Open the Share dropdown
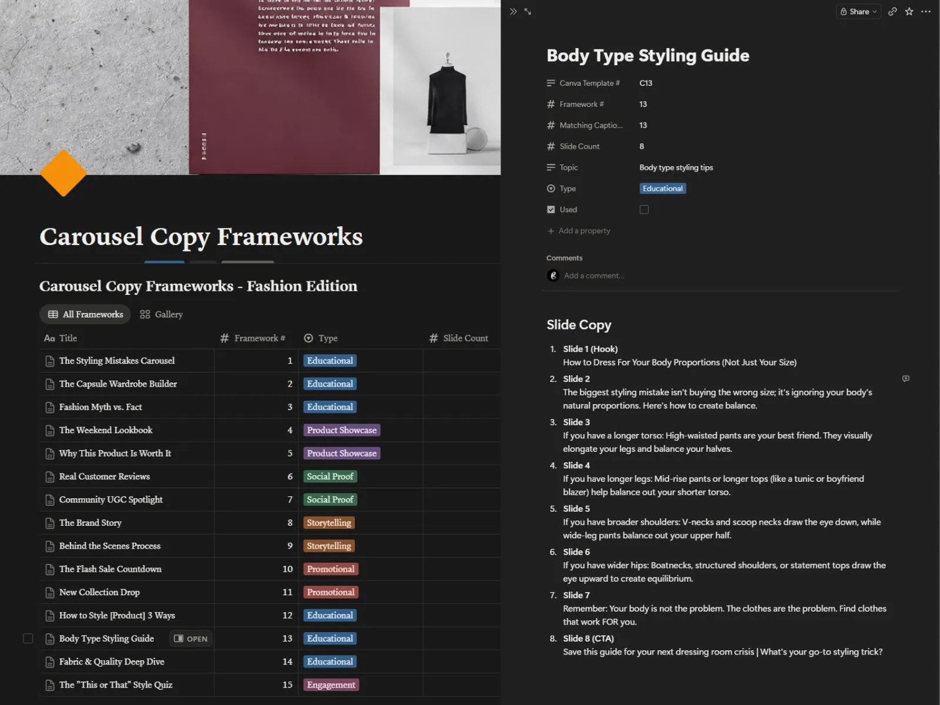 tap(858, 11)
